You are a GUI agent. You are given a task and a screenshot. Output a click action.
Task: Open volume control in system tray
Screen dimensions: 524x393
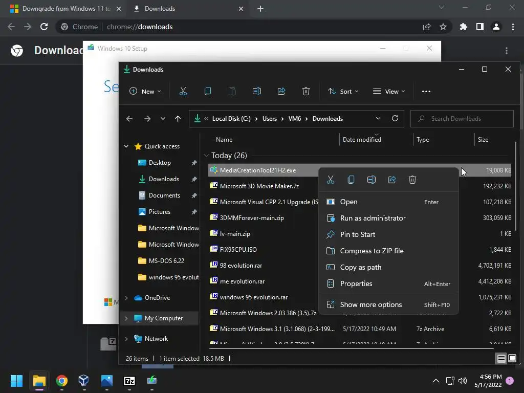(x=463, y=381)
